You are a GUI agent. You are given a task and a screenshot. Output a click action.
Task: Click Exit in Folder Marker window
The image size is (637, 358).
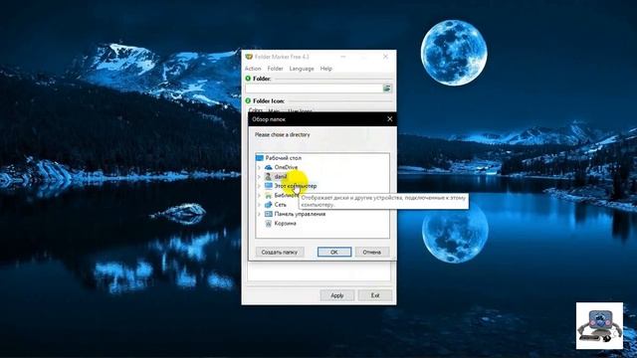(375, 295)
